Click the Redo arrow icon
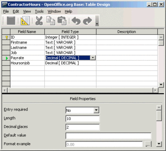 pyautogui.click(x=88, y=21)
